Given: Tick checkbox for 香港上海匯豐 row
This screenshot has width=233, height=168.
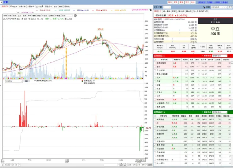Looking at the screenshot, I should coord(155,74).
